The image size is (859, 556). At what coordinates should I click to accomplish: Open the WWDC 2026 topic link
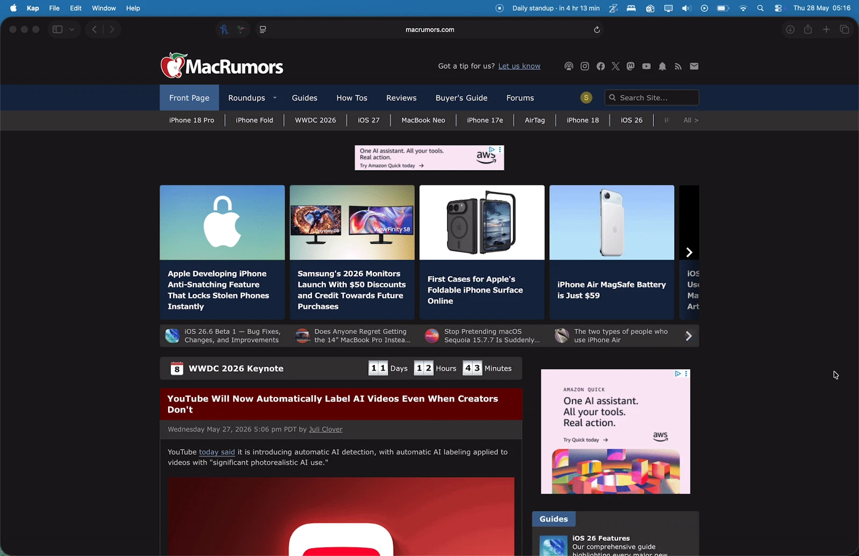[x=316, y=120]
